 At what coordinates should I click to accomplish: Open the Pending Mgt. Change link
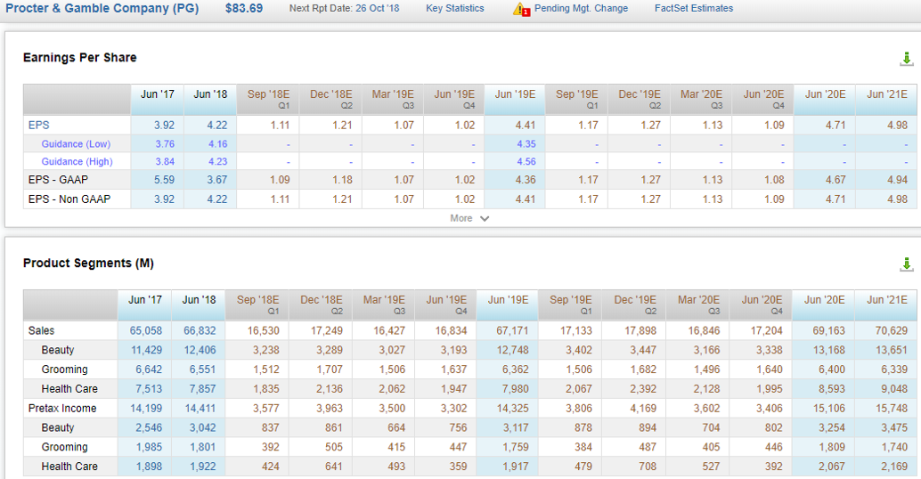click(581, 8)
